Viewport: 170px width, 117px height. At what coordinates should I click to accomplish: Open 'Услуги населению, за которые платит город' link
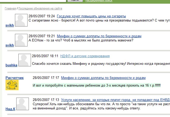pyautogui.click(x=115, y=100)
